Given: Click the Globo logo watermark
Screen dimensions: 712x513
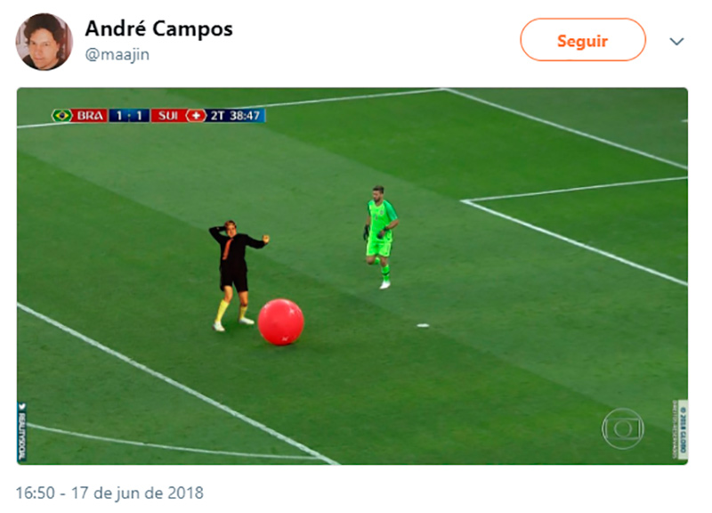Looking at the screenshot, I should [622, 428].
